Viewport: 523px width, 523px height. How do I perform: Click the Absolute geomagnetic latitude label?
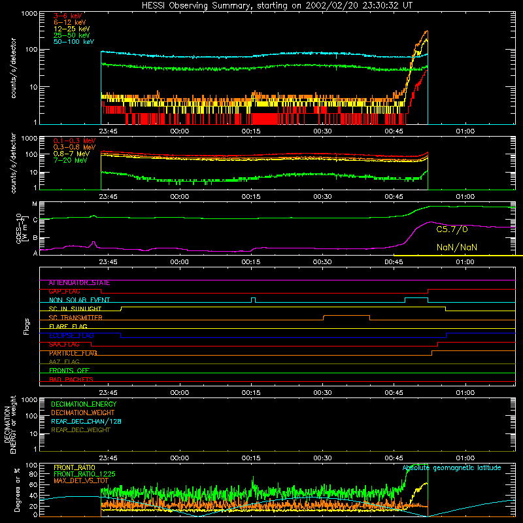[x=452, y=468]
